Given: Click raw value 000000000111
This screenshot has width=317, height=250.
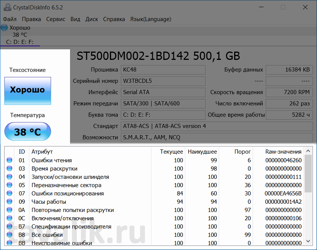Looking at the screenshot, I should coord(283,177).
